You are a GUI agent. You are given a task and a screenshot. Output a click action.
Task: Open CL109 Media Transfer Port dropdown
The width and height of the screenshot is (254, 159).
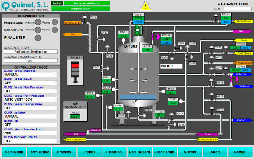tap(30, 133)
